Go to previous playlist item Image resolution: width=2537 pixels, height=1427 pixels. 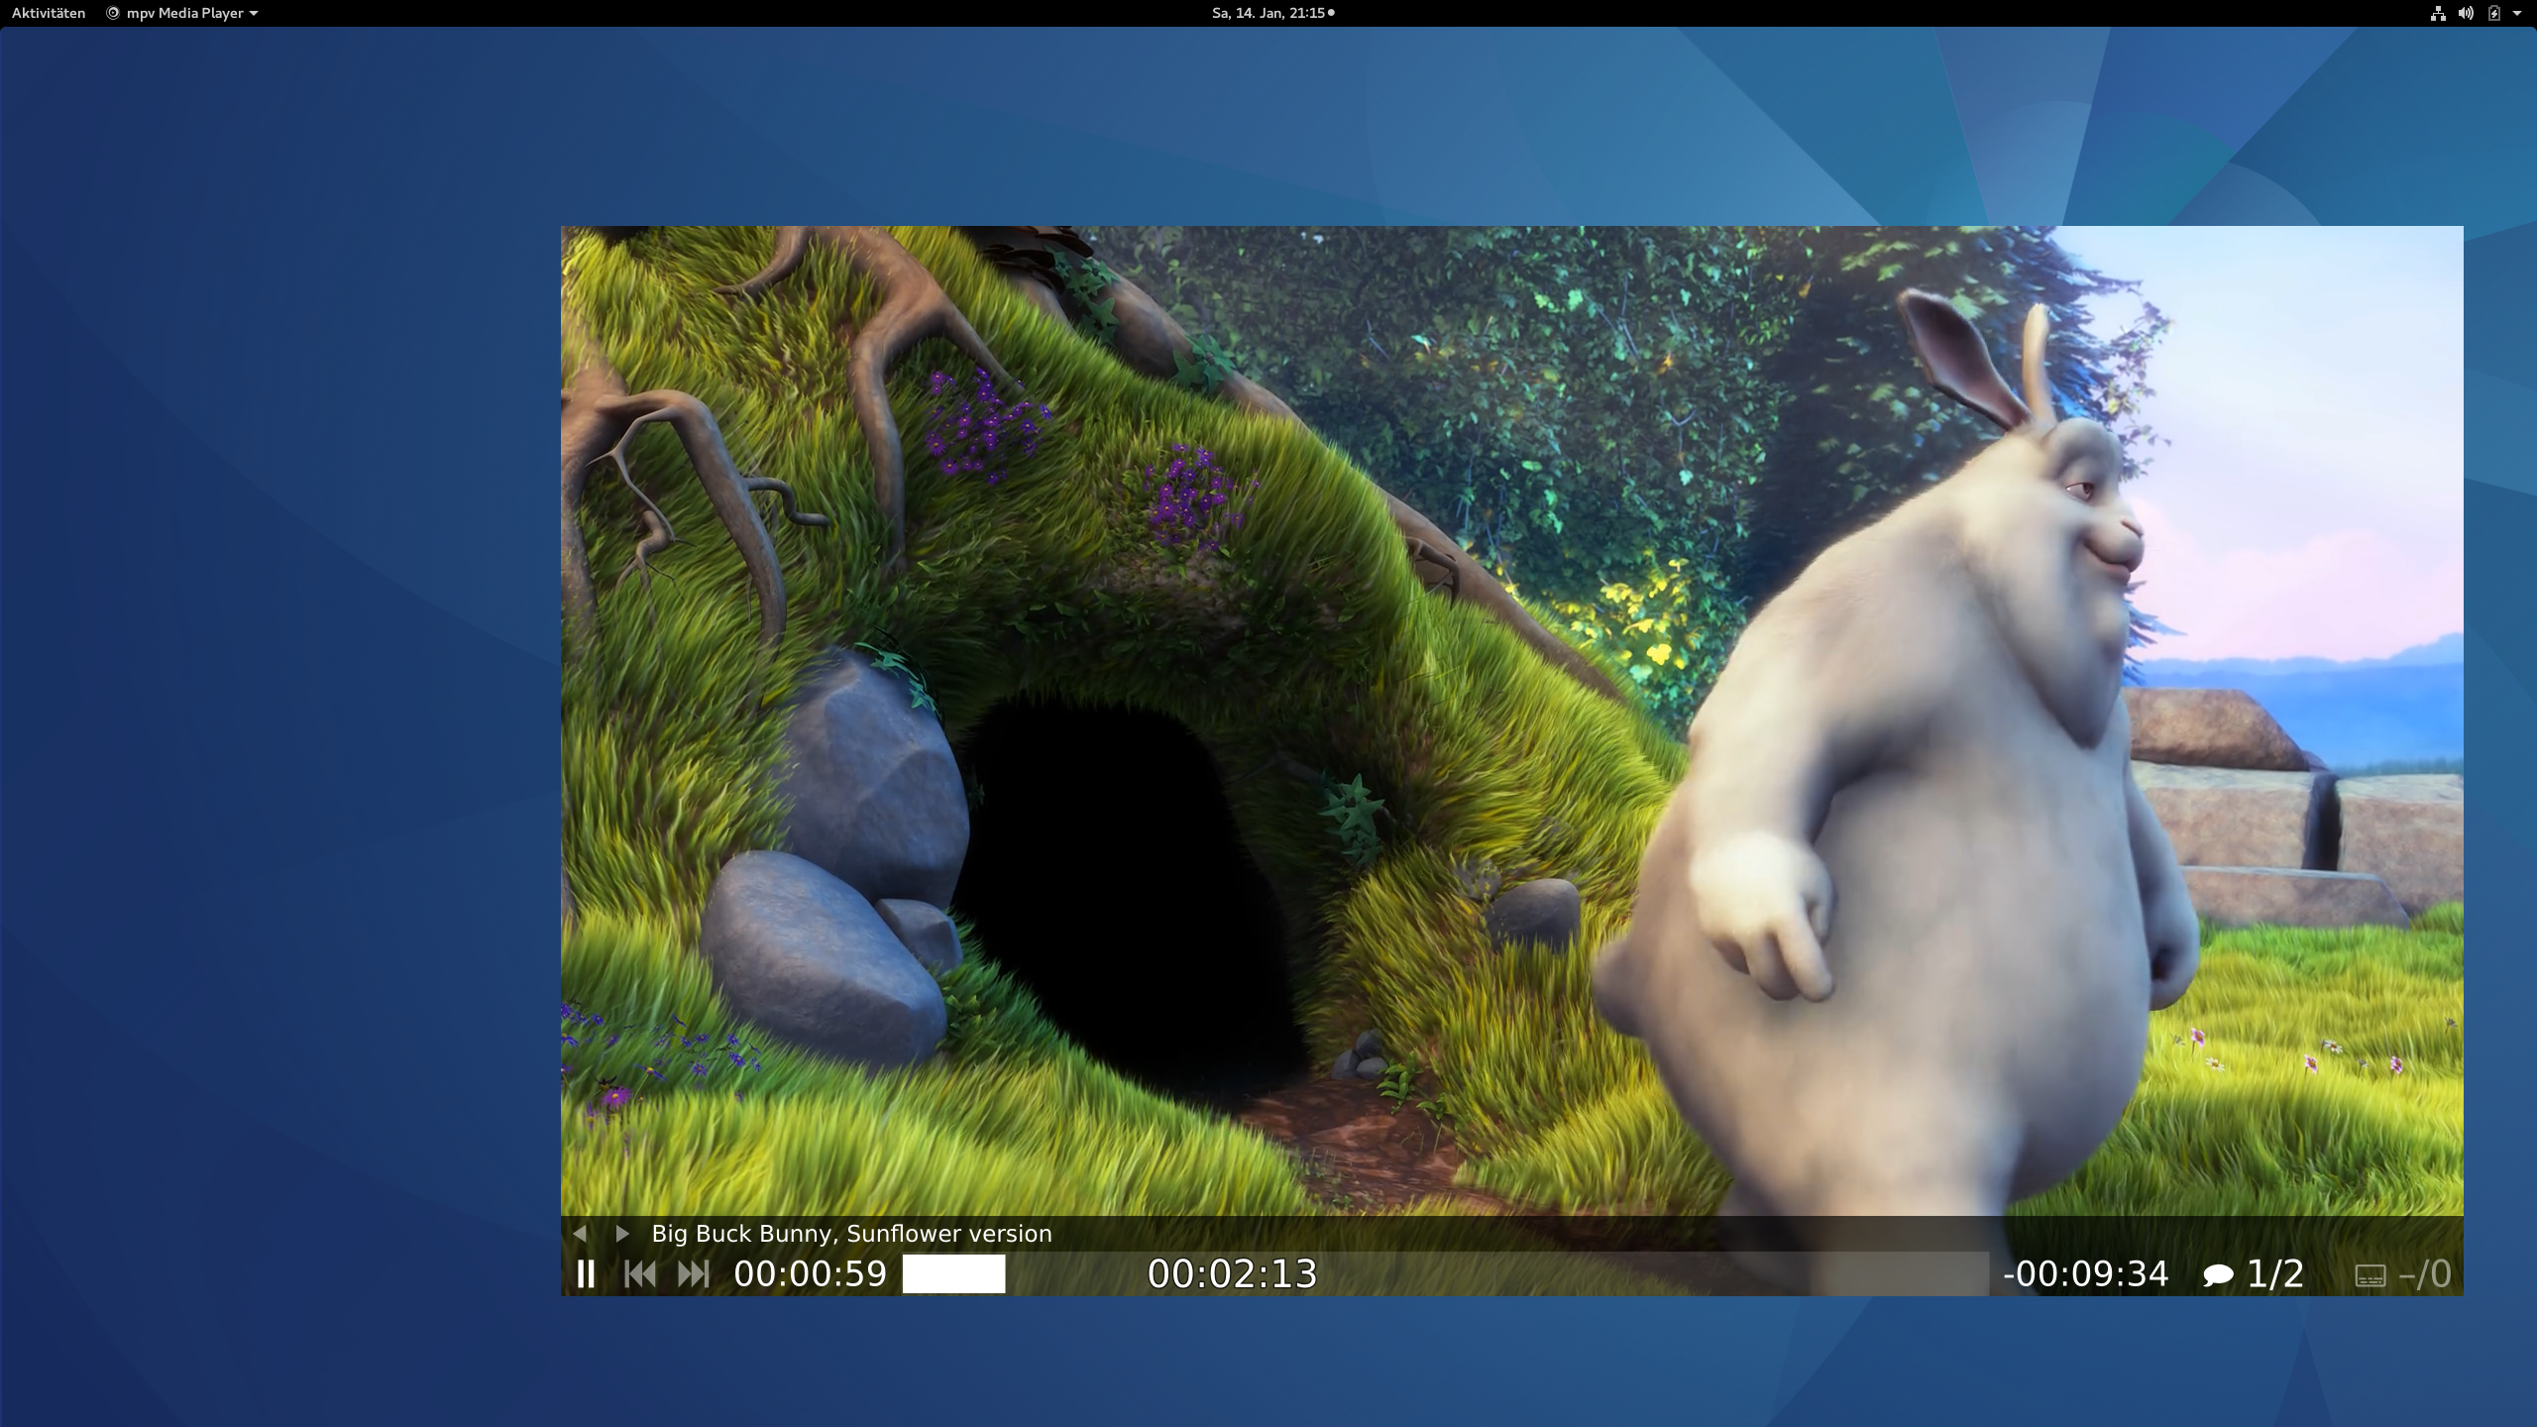tap(580, 1233)
